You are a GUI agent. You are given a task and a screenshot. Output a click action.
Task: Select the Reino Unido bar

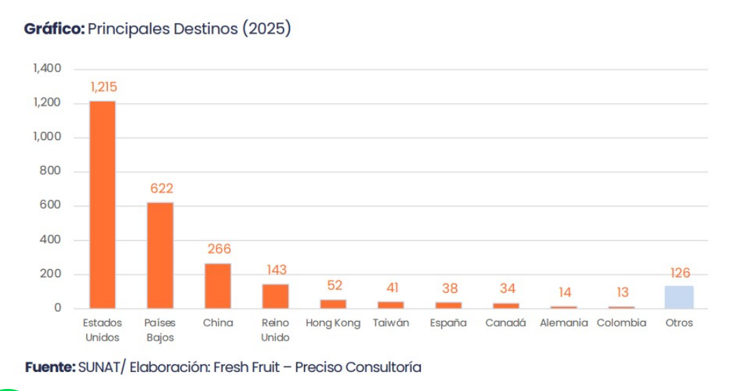click(x=276, y=296)
